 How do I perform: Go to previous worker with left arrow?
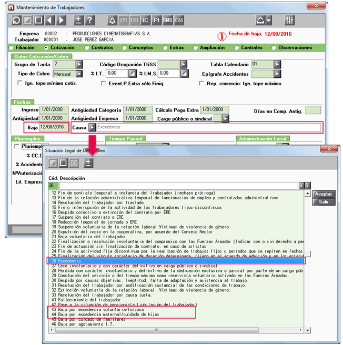(50, 20)
